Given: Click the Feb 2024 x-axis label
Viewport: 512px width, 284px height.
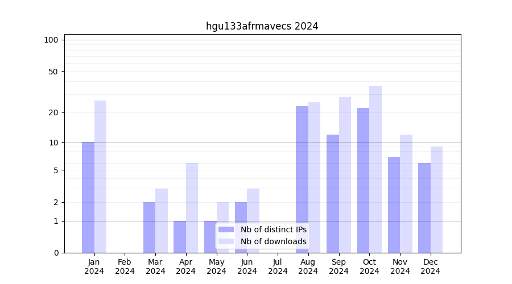Looking at the screenshot, I should click(125, 266).
